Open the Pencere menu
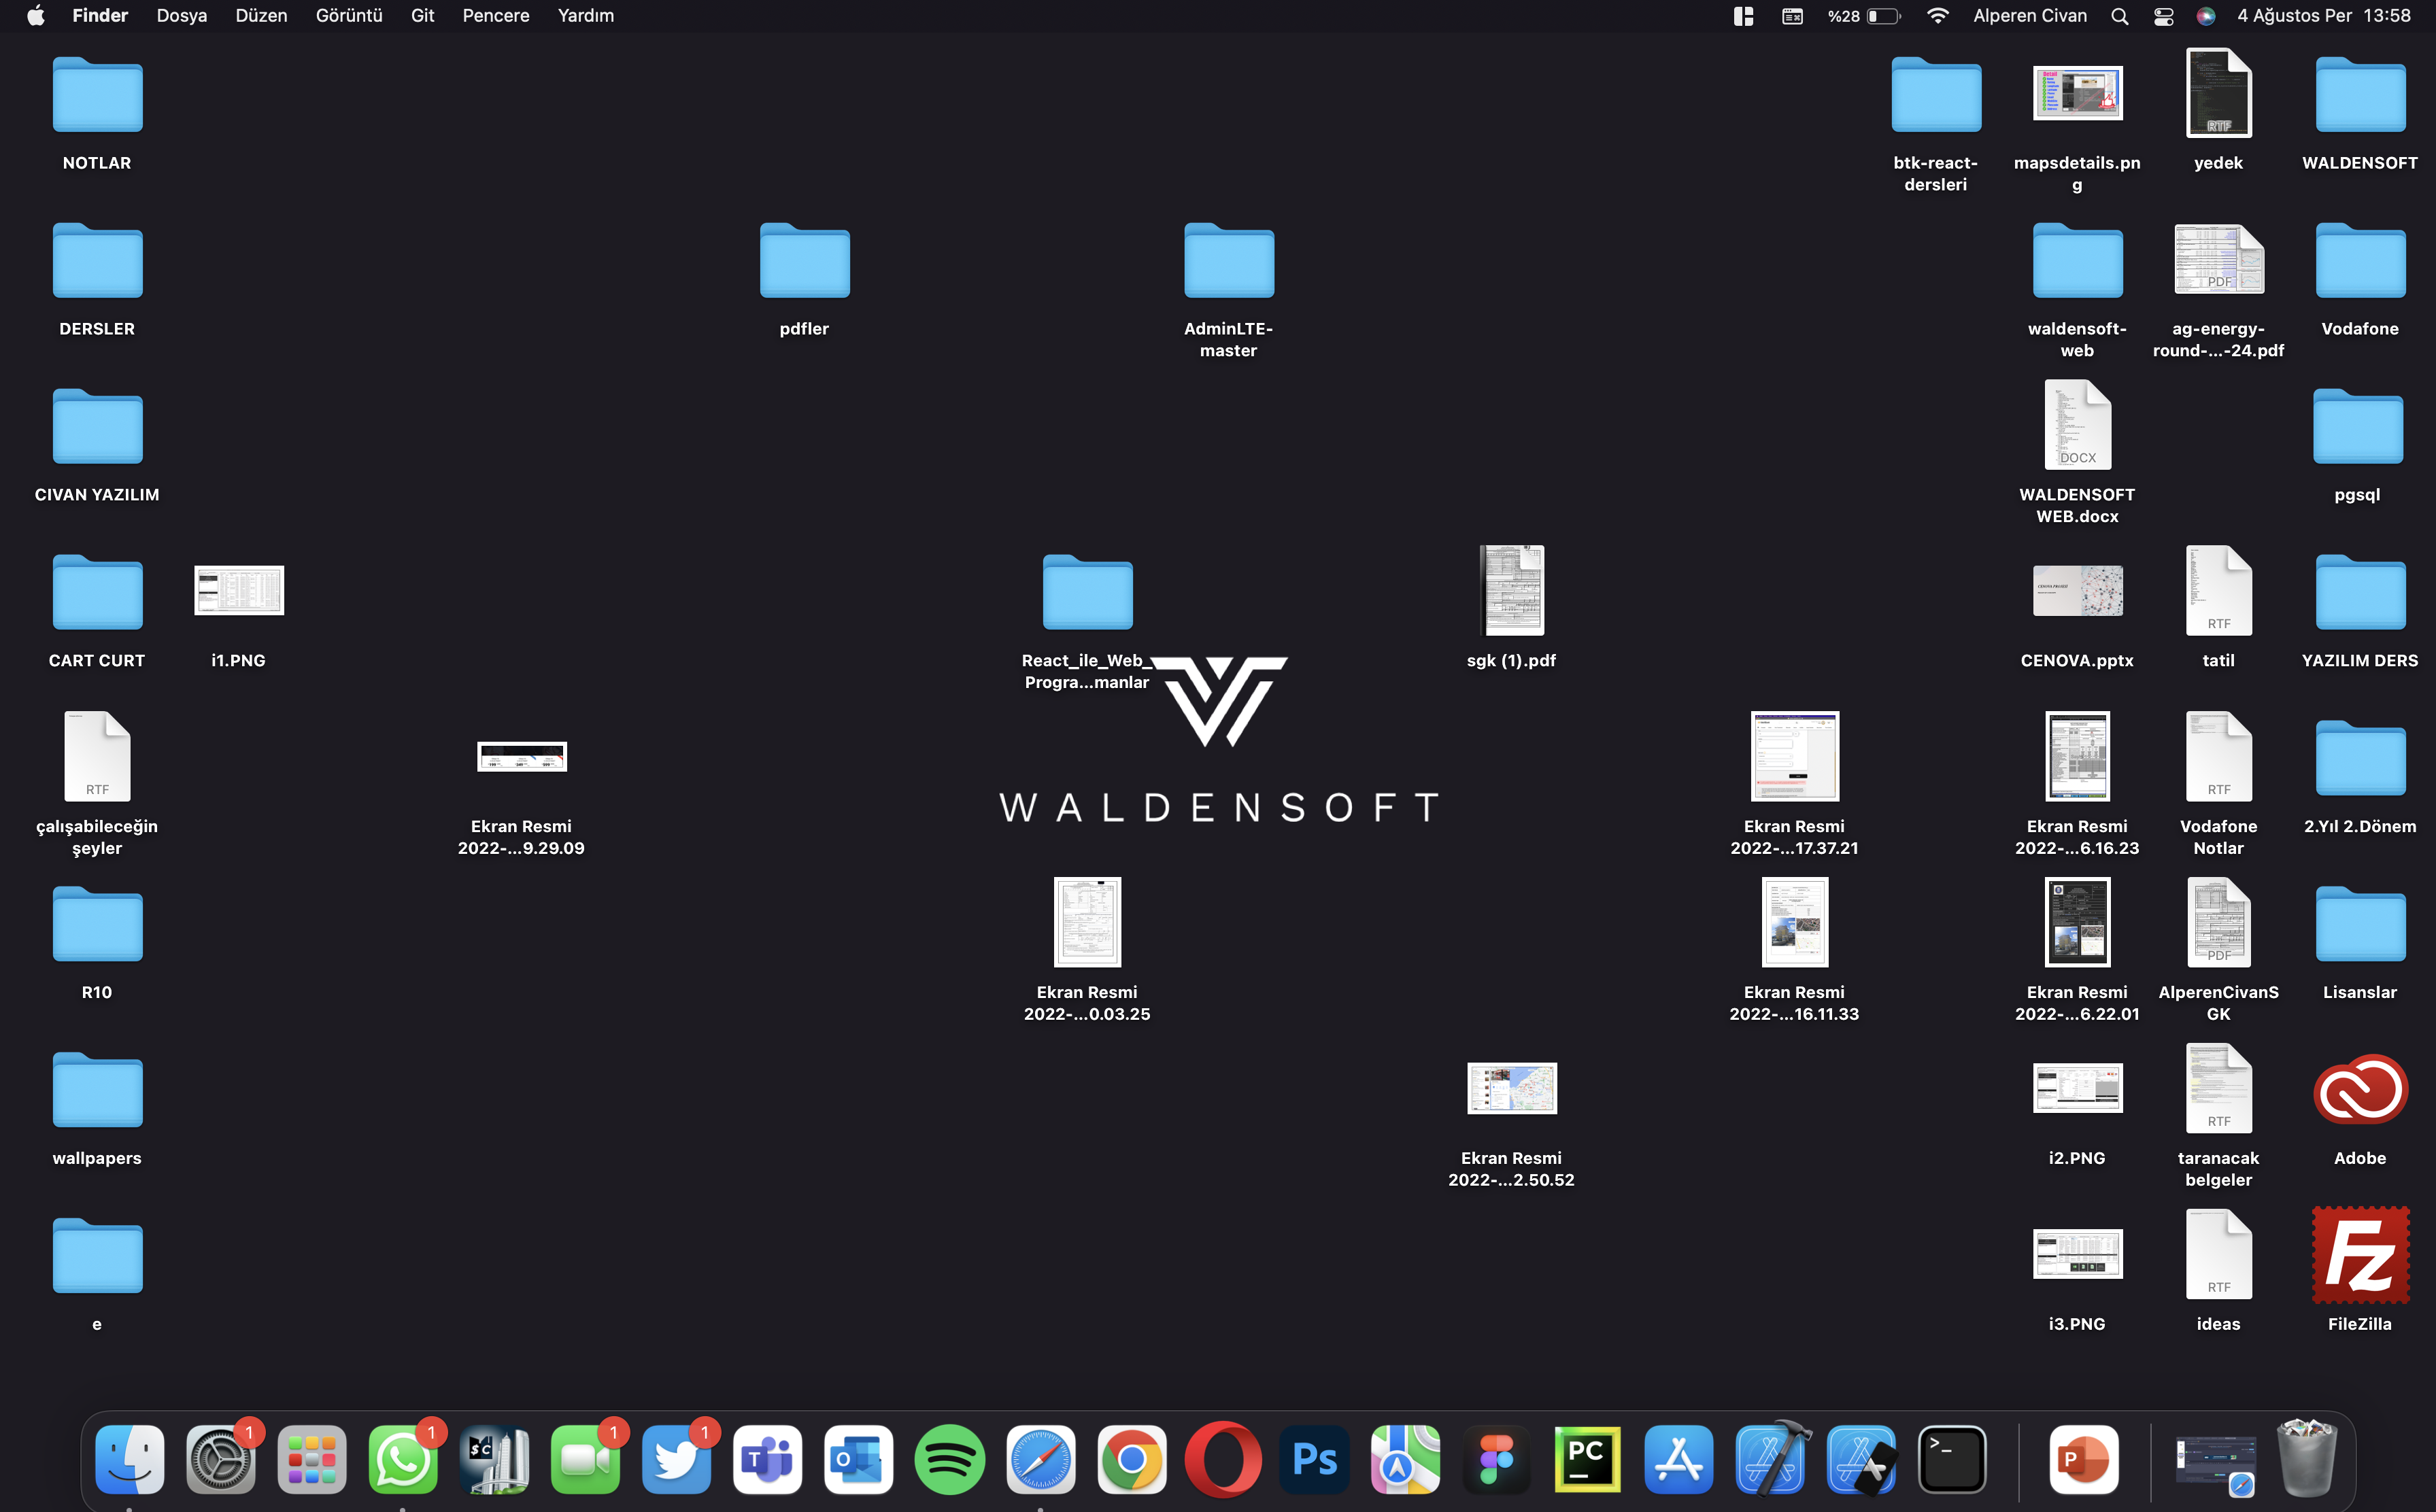 click(496, 16)
